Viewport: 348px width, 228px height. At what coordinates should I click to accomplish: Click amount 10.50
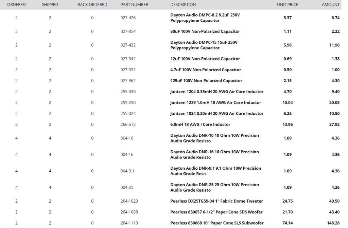pyautogui.click(x=334, y=114)
